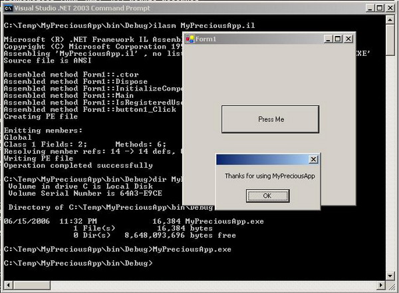
Task: Click 'Assembled method Form1::button1_Click' line
Action: point(90,110)
